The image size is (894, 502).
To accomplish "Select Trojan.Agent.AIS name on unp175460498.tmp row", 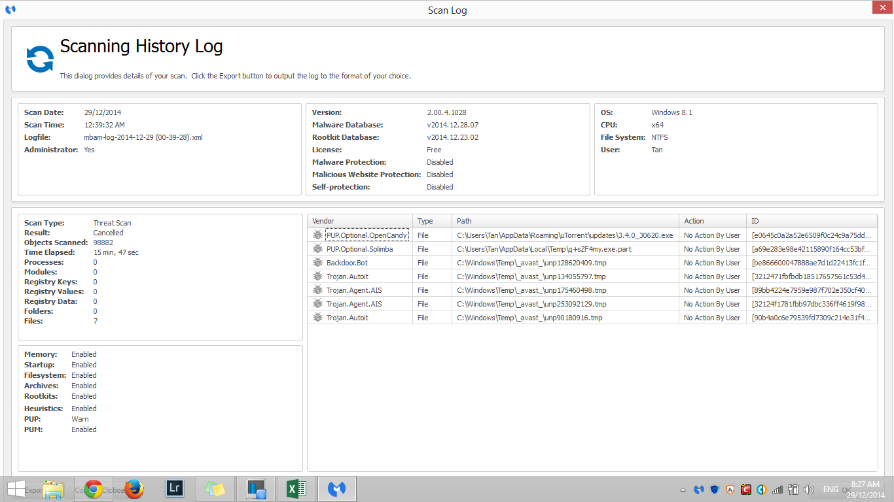I will coord(354,290).
